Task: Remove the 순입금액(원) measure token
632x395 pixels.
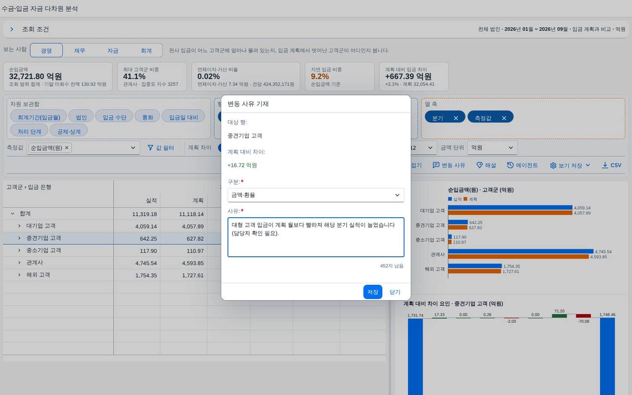Action: tap(67, 148)
